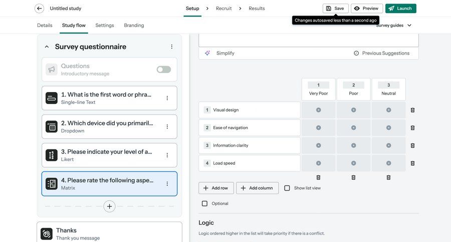Delete the Load speed row
This screenshot has width=451, height=242.
[x=412, y=163]
